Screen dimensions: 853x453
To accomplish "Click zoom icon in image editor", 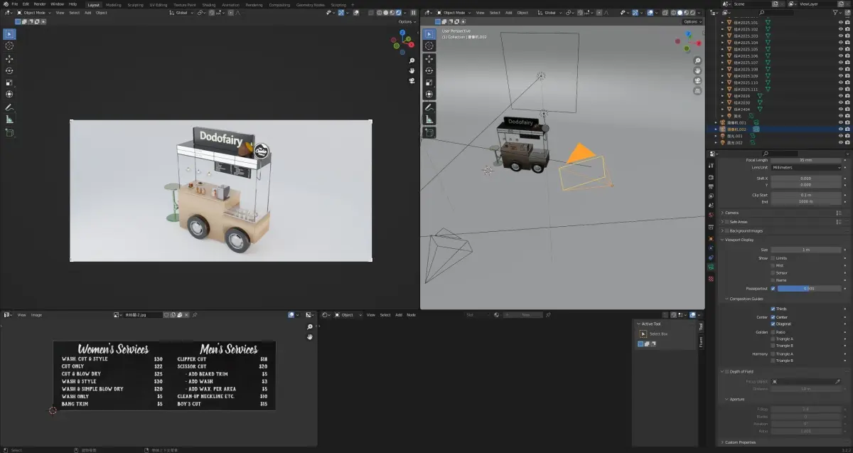I will [x=310, y=327].
